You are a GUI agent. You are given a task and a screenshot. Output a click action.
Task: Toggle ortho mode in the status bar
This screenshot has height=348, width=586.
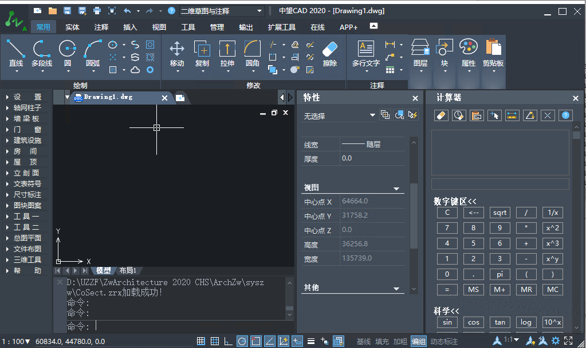coord(228,341)
